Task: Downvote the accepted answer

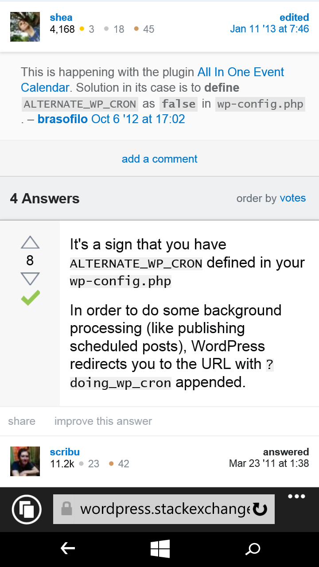Action: pyautogui.click(x=30, y=279)
